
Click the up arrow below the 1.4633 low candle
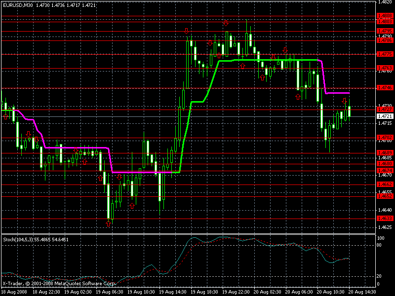[x=108, y=223]
